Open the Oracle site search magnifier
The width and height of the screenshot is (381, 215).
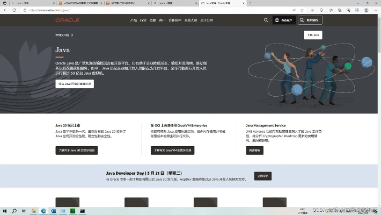coord(266,20)
